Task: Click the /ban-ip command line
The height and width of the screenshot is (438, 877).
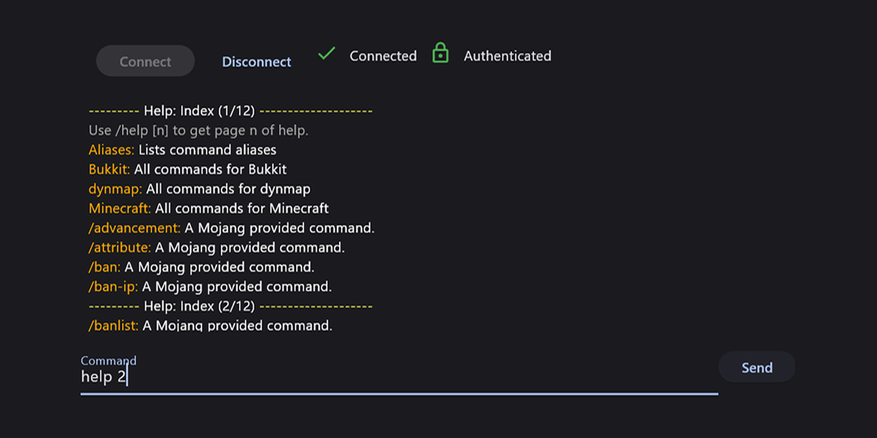Action: tap(210, 286)
